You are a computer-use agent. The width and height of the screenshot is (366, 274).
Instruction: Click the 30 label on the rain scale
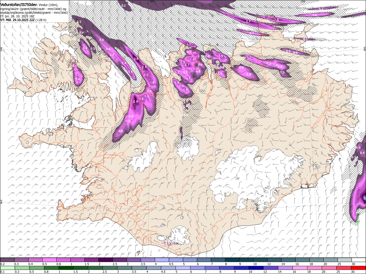(x=353, y=272)
